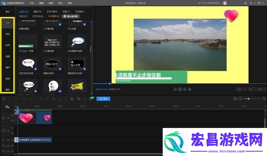Screen dimensions: 267x156
Task: Click the zoom-in magnifier on timeline
Action: (x=264, y=99)
